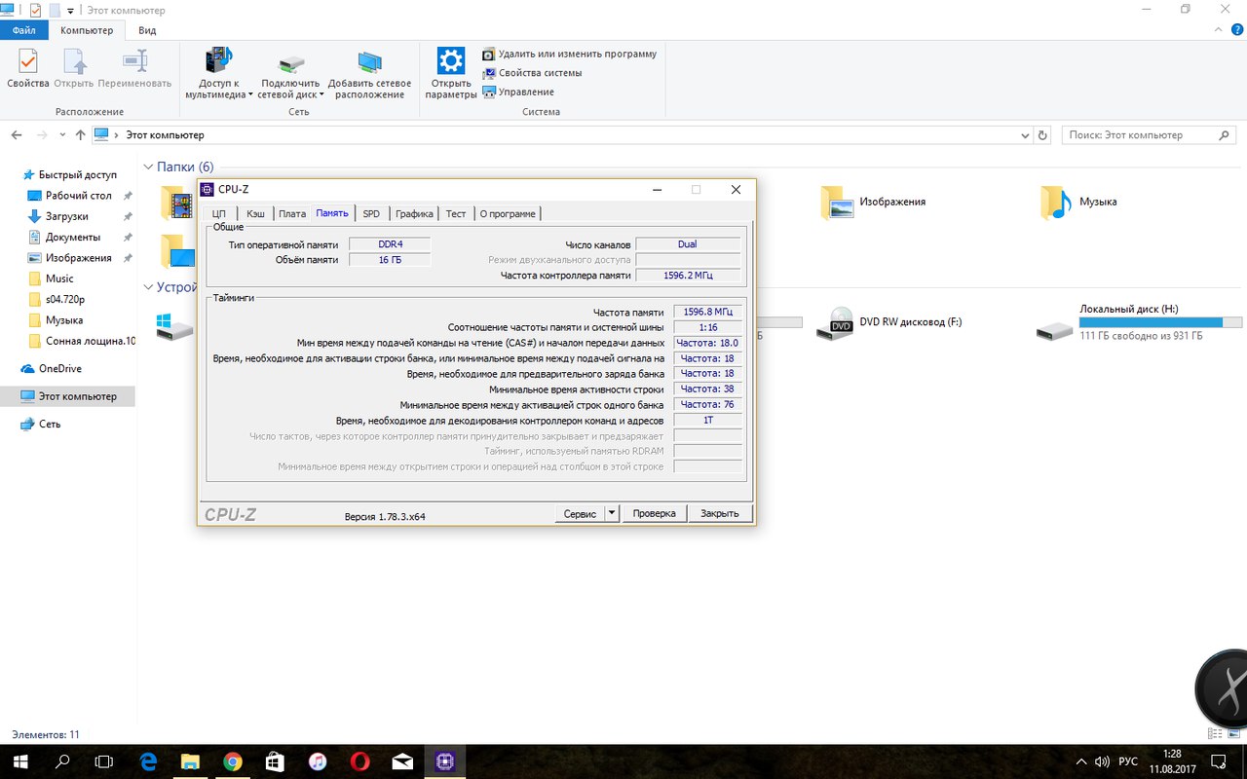Click the Свойства ribbon icon in Explorer
The image size is (1247, 779).
click(27, 68)
